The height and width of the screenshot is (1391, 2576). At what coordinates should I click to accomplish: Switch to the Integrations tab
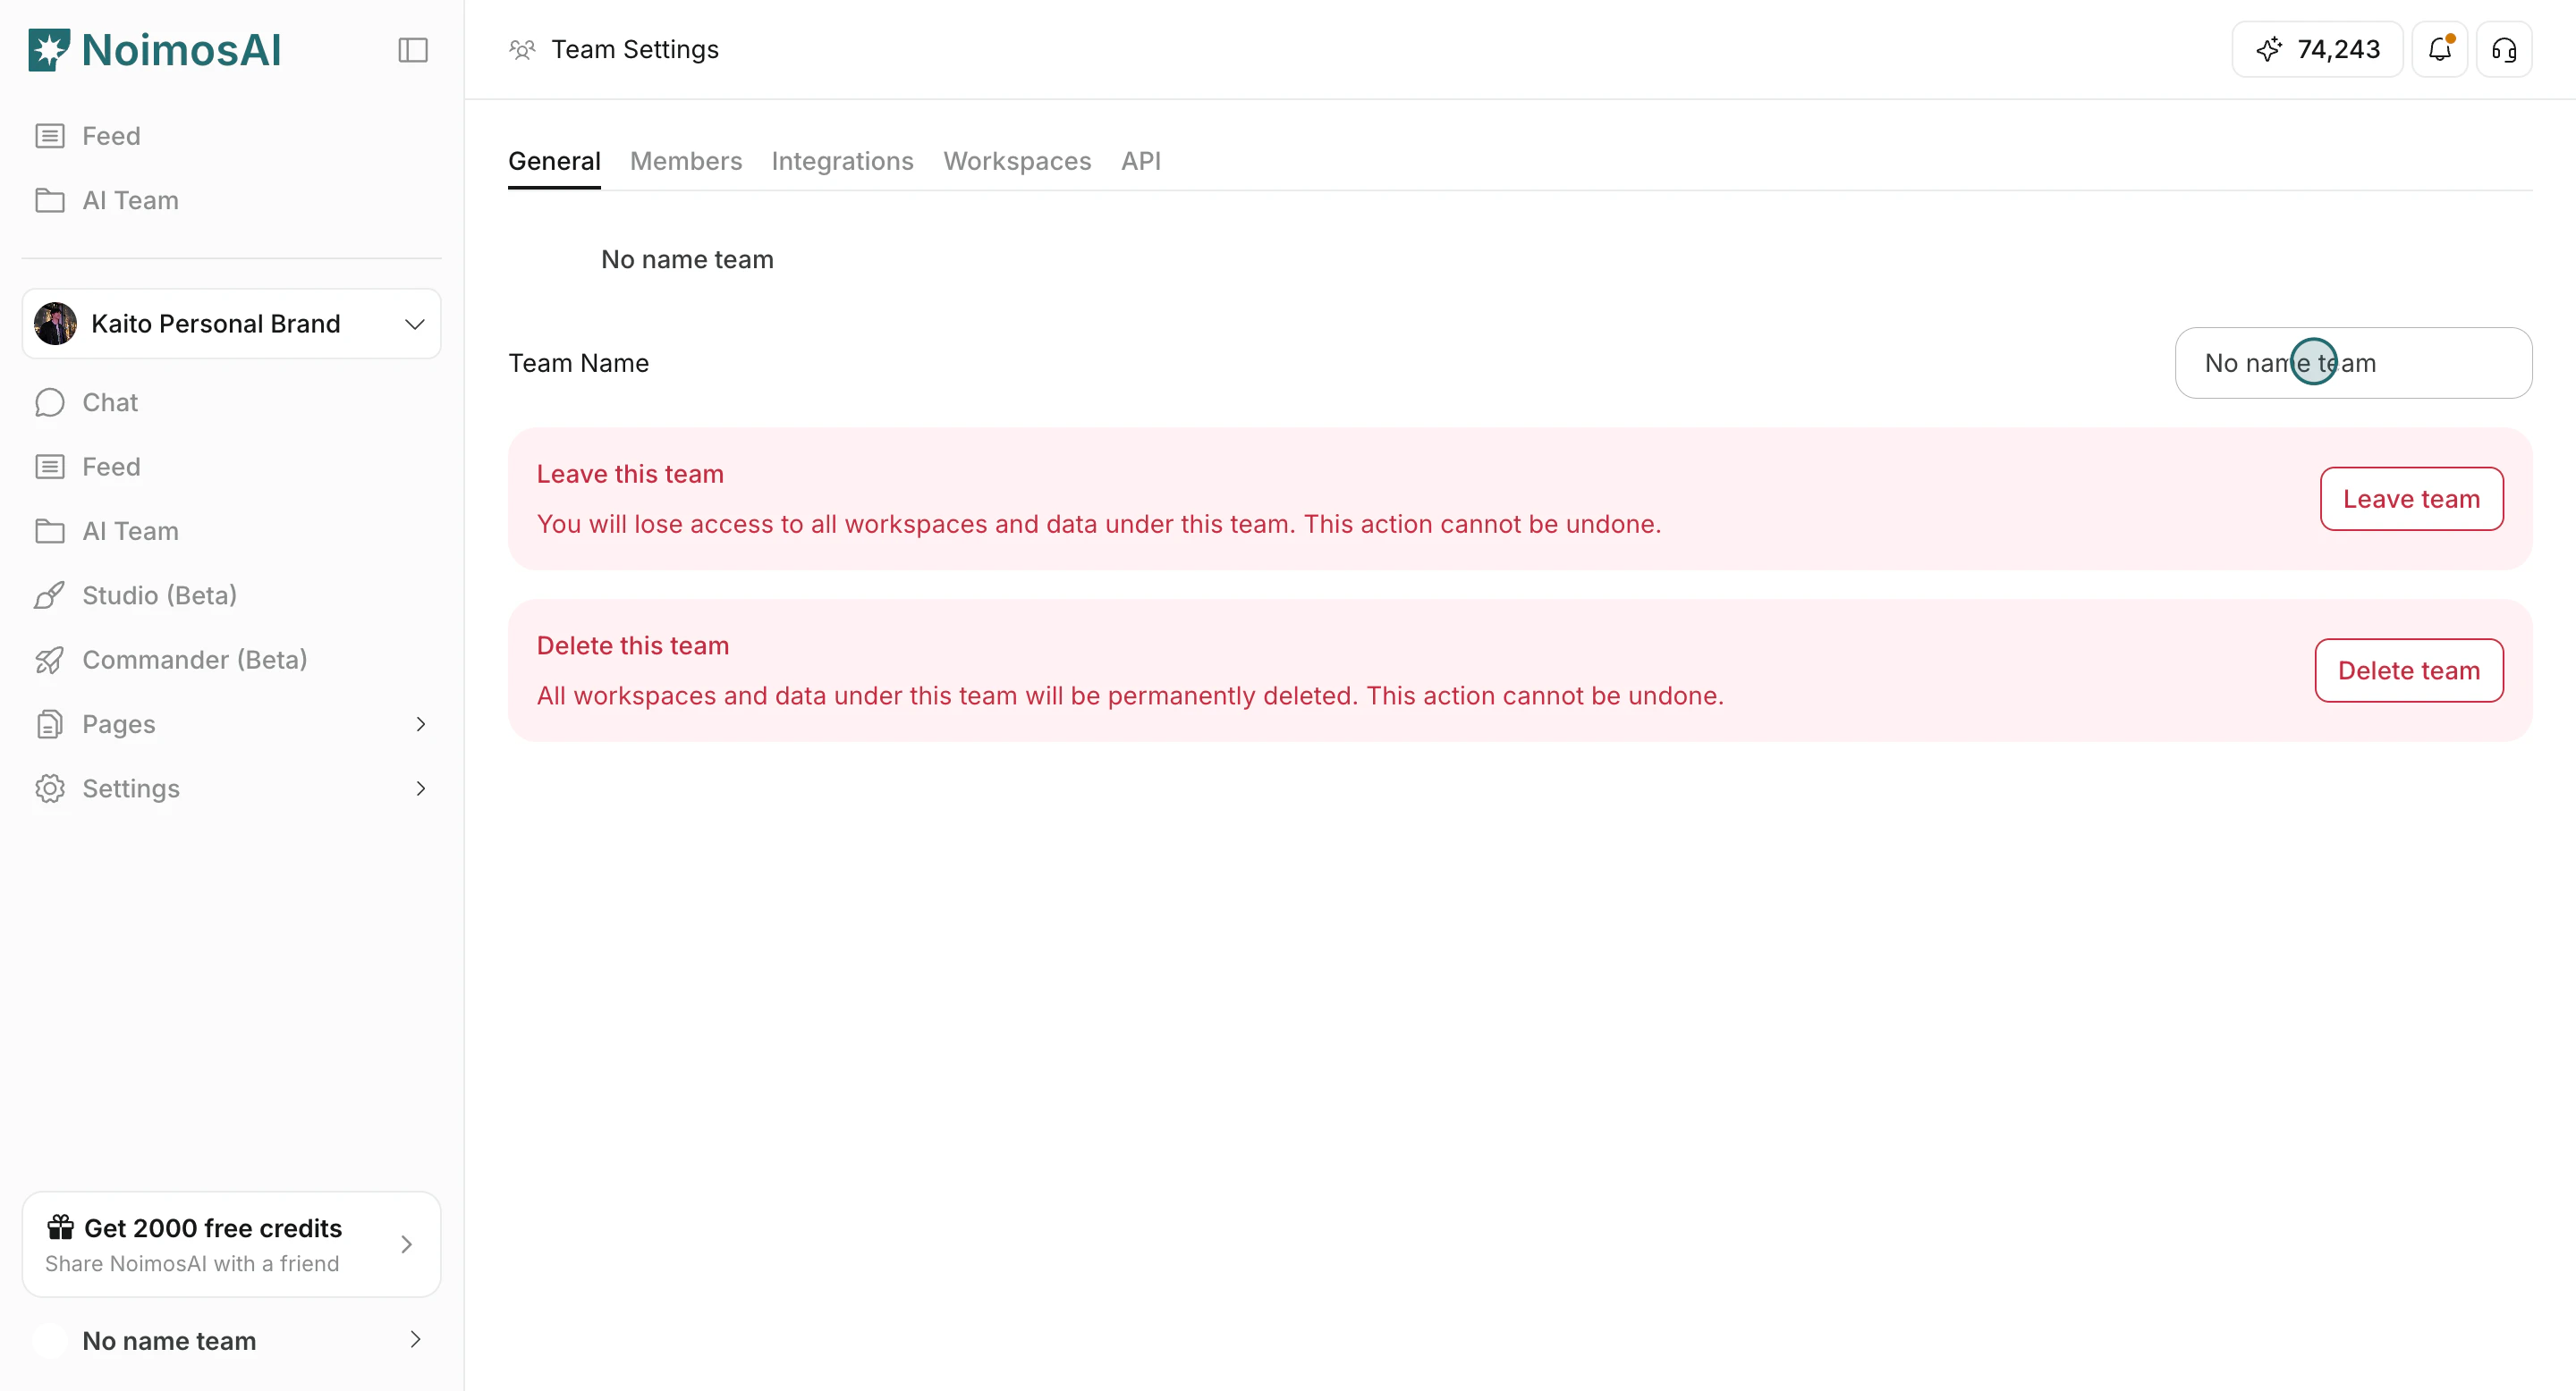point(842,161)
